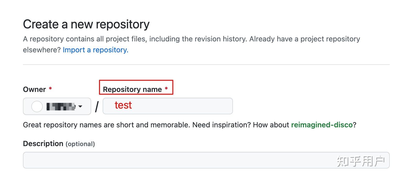Click the Description field label
Image resolution: width=396 pixels, height=175 pixels.
[43, 143]
